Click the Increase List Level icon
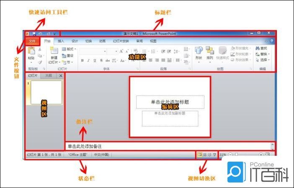This screenshot has height=188, width=294. click(169, 51)
